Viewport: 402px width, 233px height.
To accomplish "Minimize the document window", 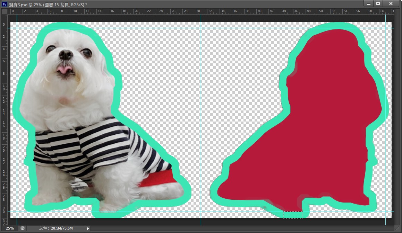I will 368,3.
